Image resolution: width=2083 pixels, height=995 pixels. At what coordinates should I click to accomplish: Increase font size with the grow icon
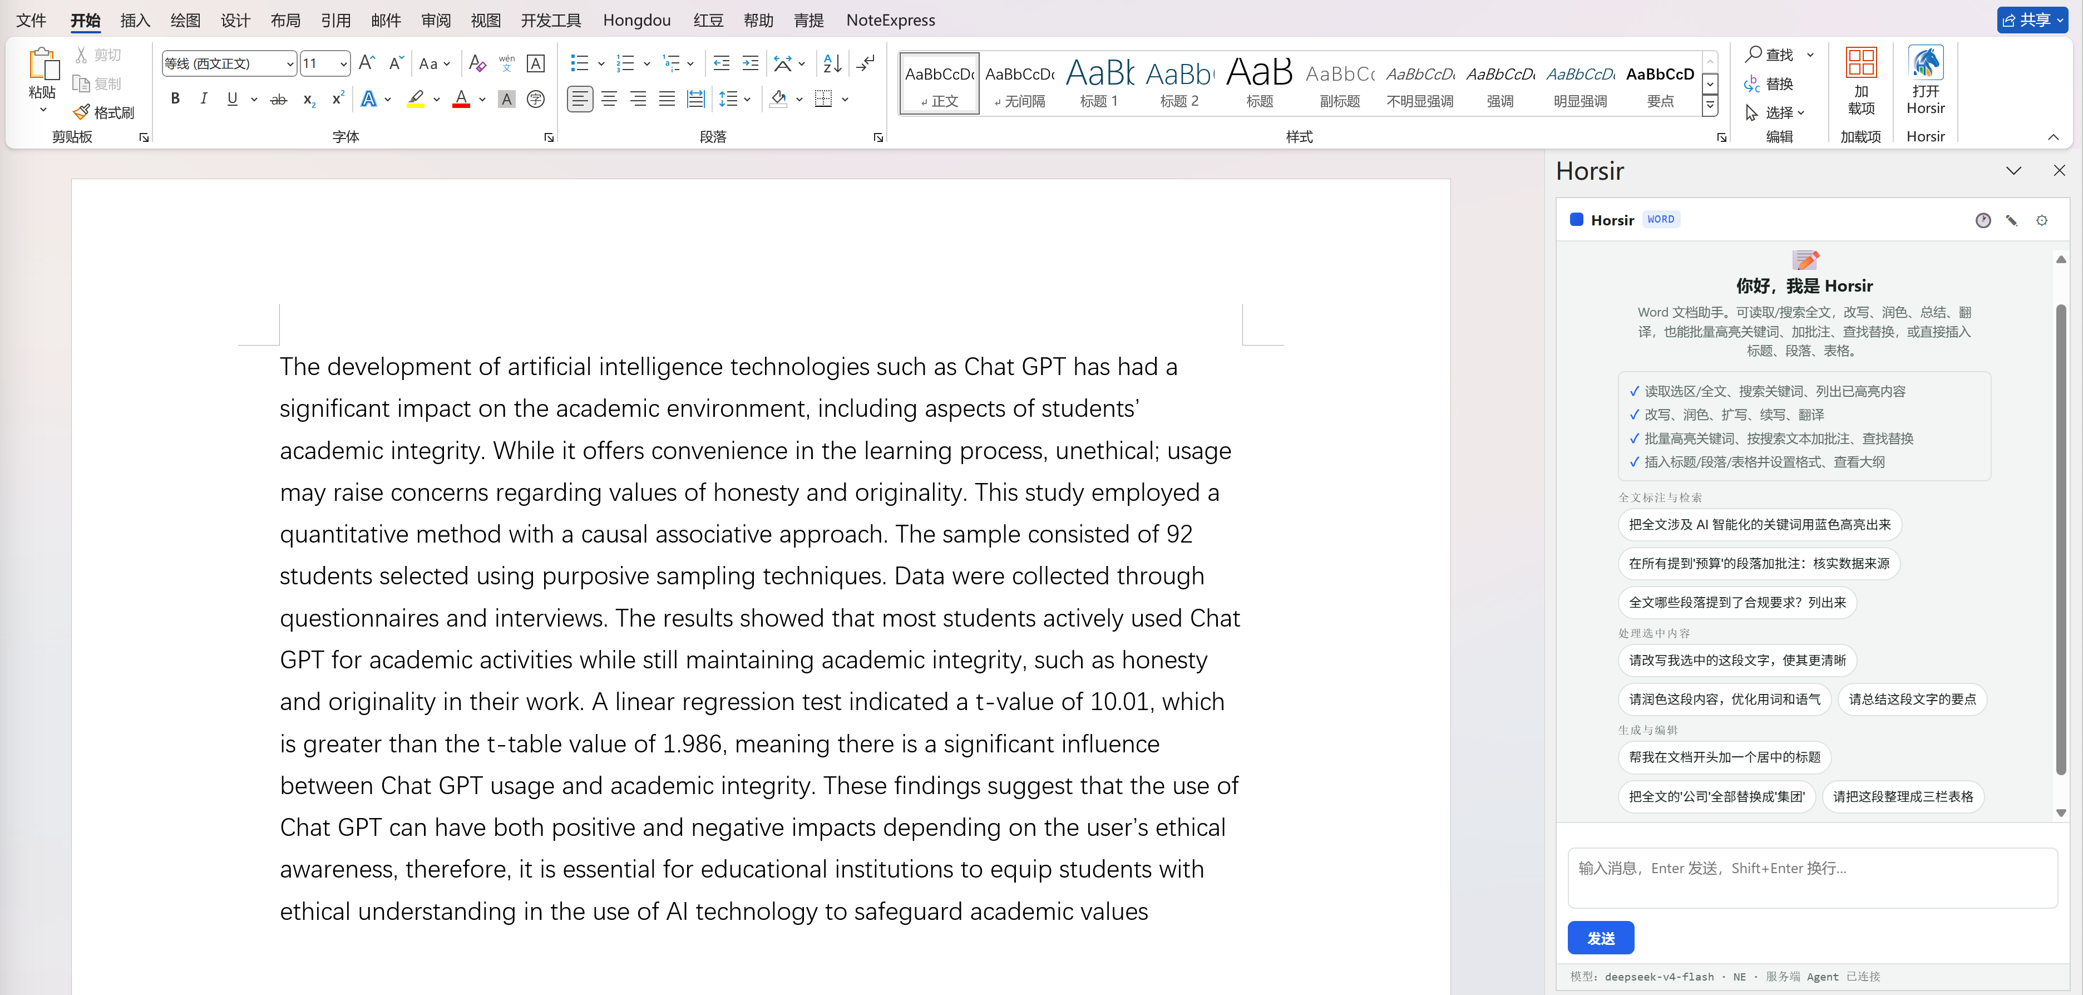click(x=366, y=63)
